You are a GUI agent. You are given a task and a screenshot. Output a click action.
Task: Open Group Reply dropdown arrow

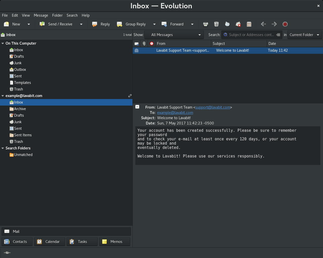(x=154, y=24)
